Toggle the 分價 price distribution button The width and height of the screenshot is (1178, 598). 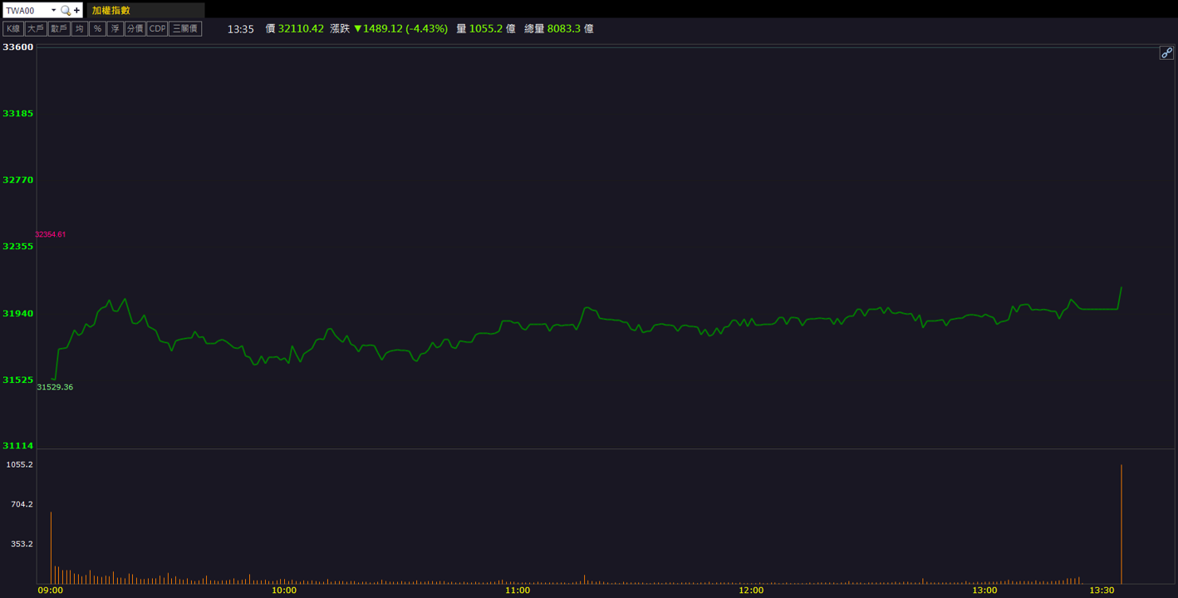(135, 29)
